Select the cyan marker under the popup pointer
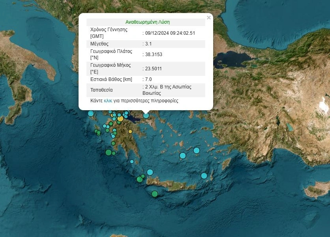The image size is (330, 237). pyautogui.click(x=146, y=115)
